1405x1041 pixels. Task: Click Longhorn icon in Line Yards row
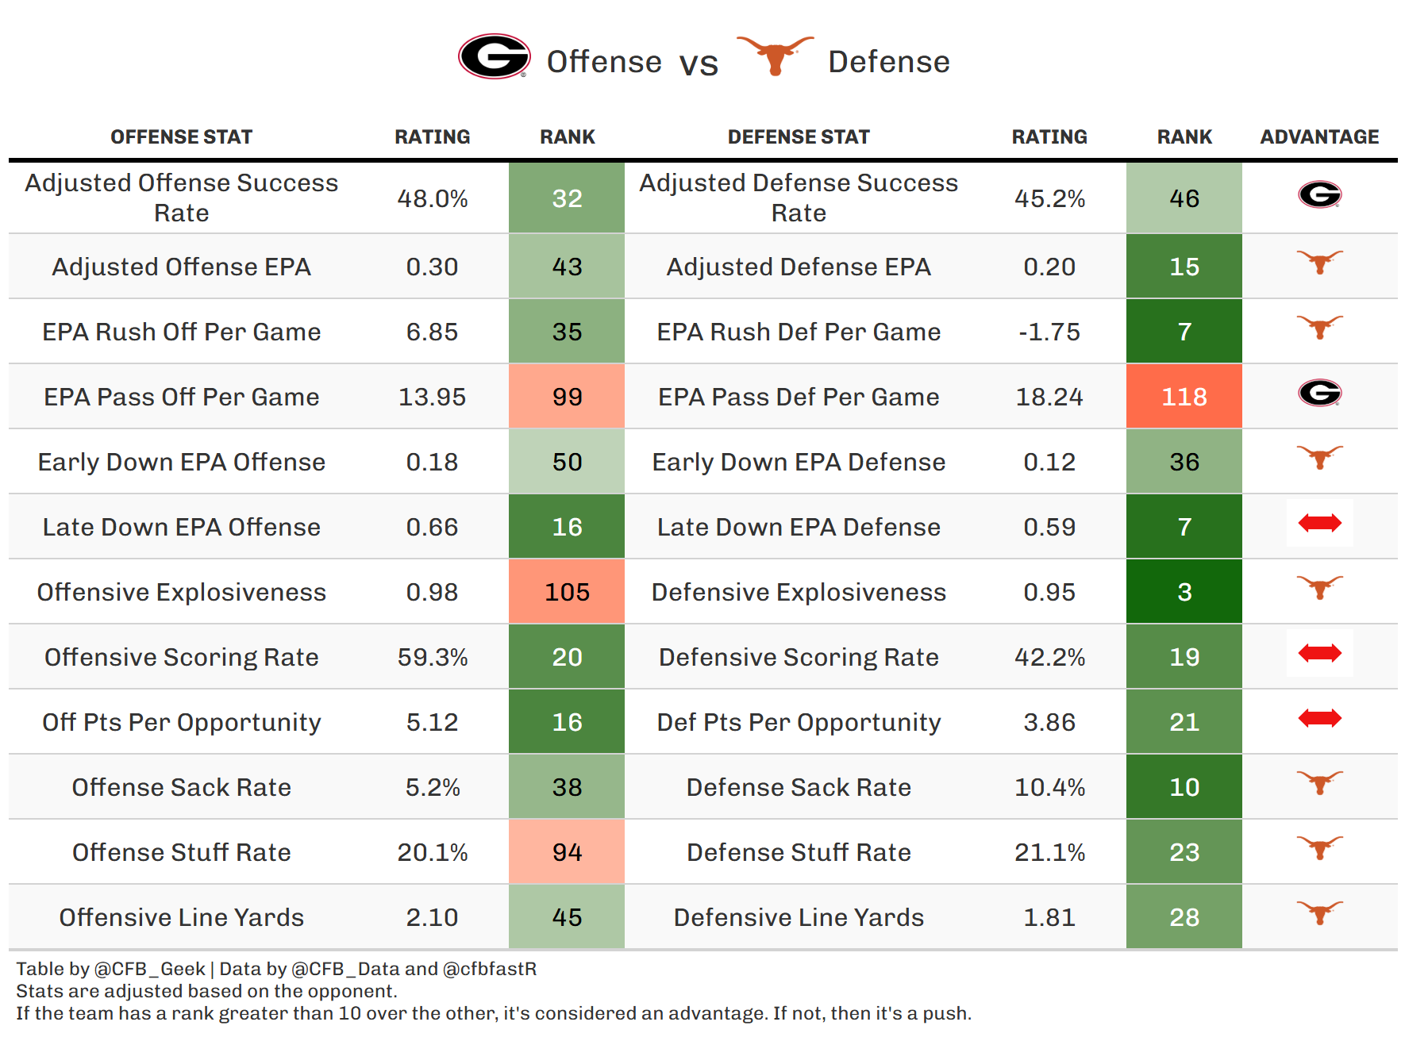pyautogui.click(x=1319, y=912)
